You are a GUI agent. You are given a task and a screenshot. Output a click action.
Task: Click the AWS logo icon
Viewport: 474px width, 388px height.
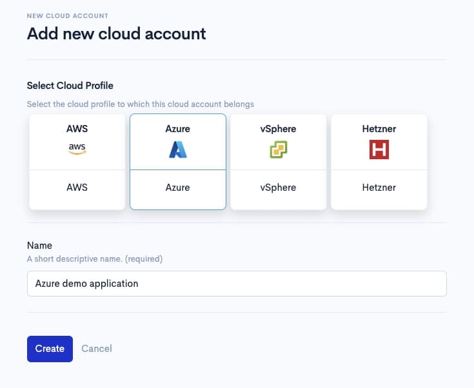(77, 149)
